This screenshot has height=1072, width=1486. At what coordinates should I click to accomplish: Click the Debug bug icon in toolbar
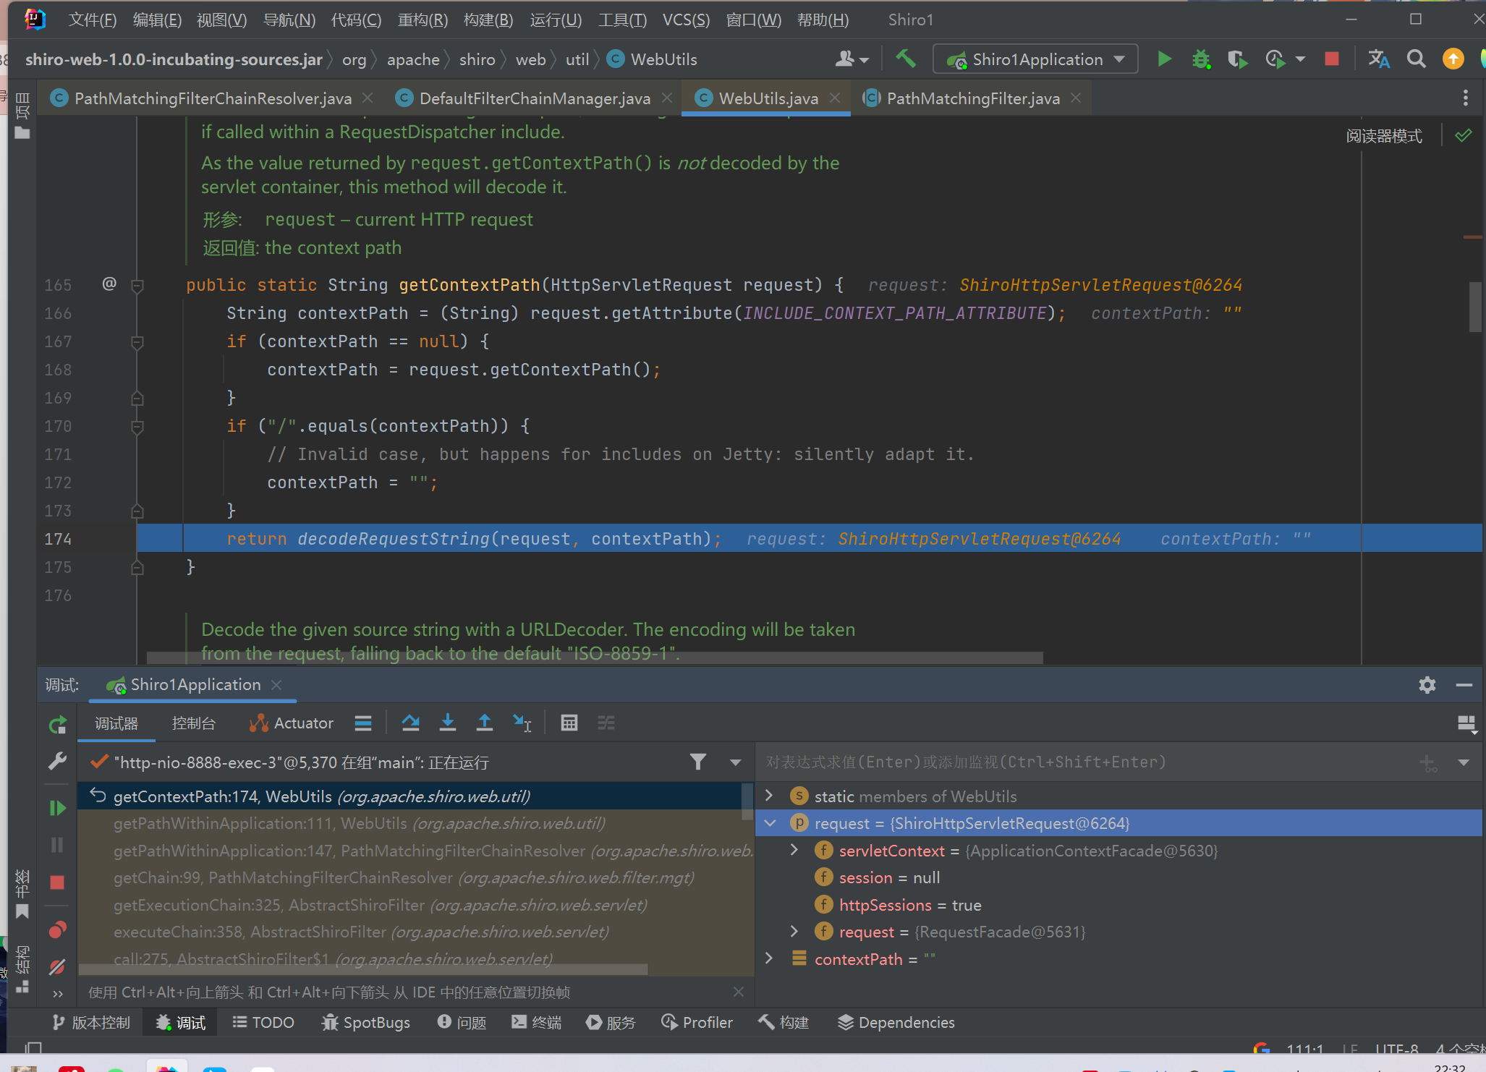click(x=1201, y=59)
